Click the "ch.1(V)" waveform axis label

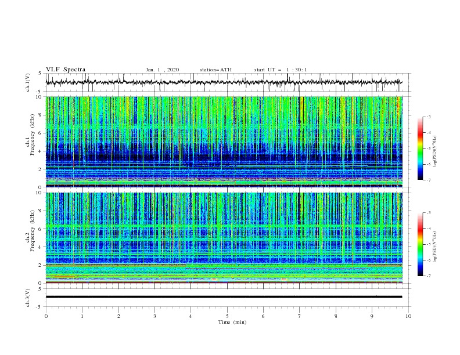(28, 82)
